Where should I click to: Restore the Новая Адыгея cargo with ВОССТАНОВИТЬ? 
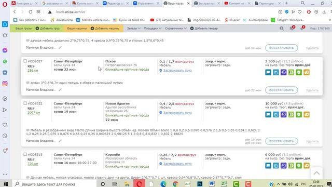[281, 141]
